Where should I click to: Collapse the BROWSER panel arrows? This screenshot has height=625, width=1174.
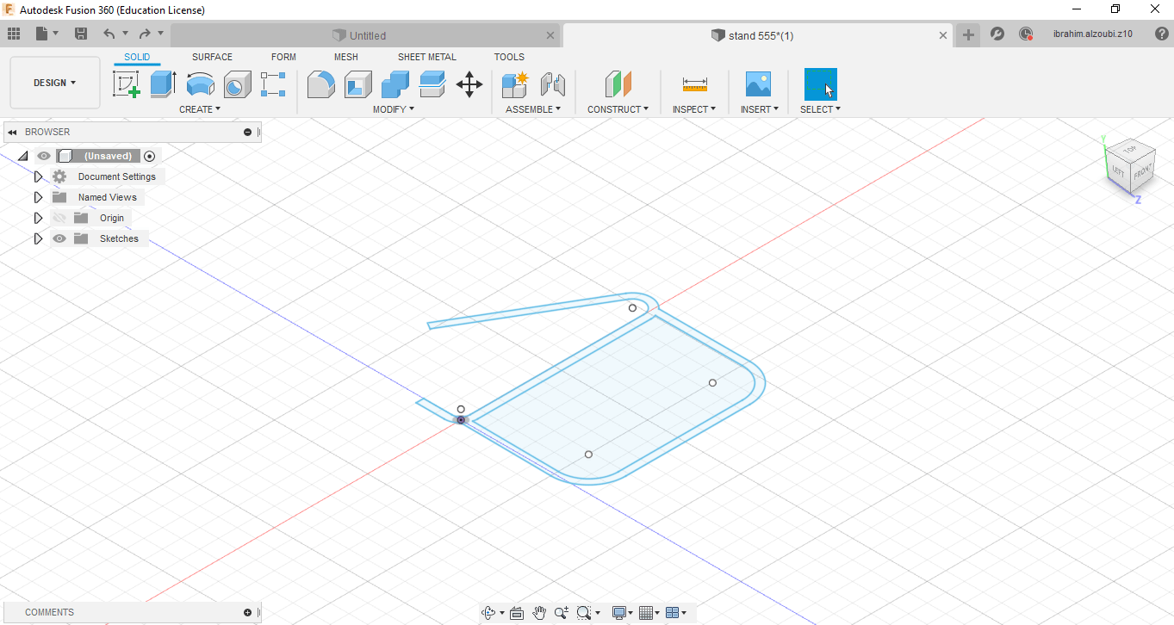(13, 132)
